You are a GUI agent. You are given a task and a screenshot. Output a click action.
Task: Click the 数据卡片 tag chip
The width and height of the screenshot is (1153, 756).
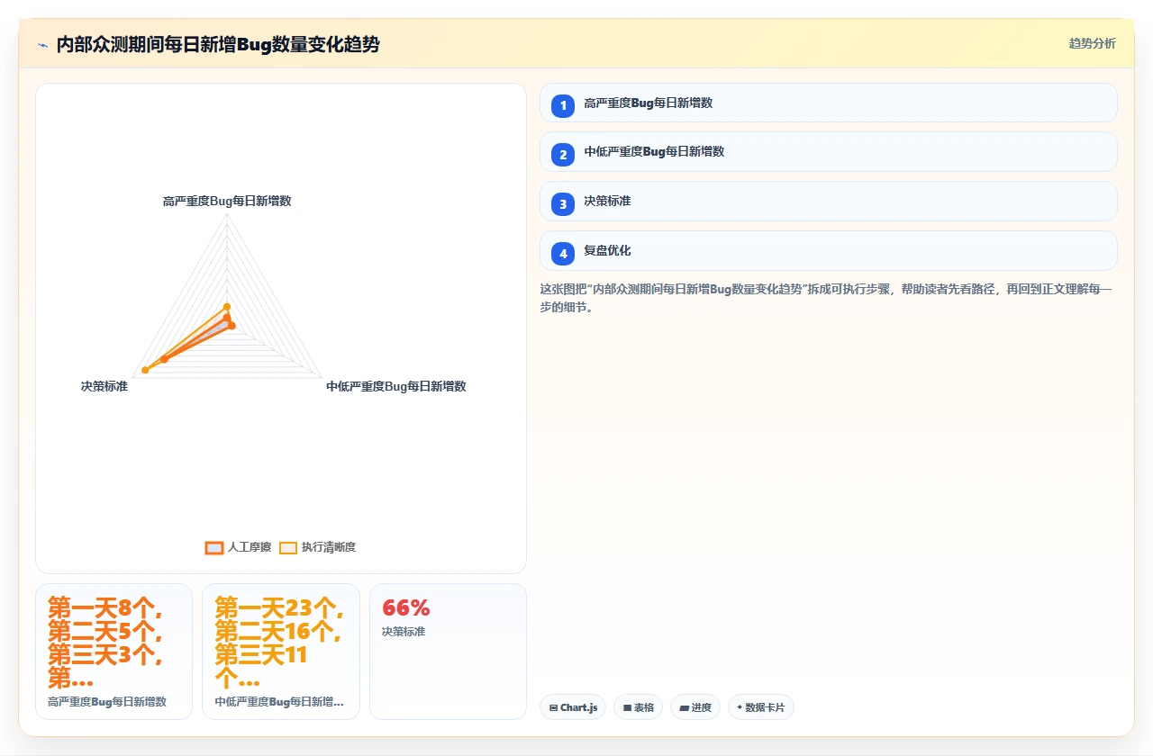coord(761,707)
